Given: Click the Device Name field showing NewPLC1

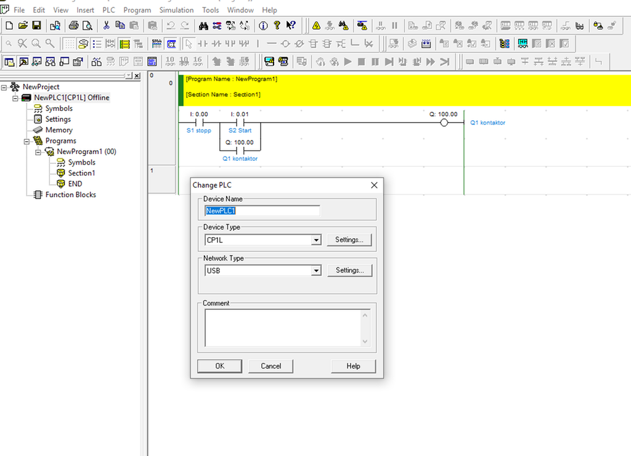Looking at the screenshot, I should point(261,210).
